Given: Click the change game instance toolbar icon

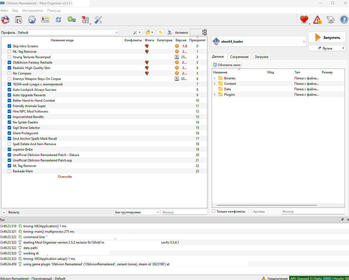Looking at the screenshot, I should [x=5, y=20].
